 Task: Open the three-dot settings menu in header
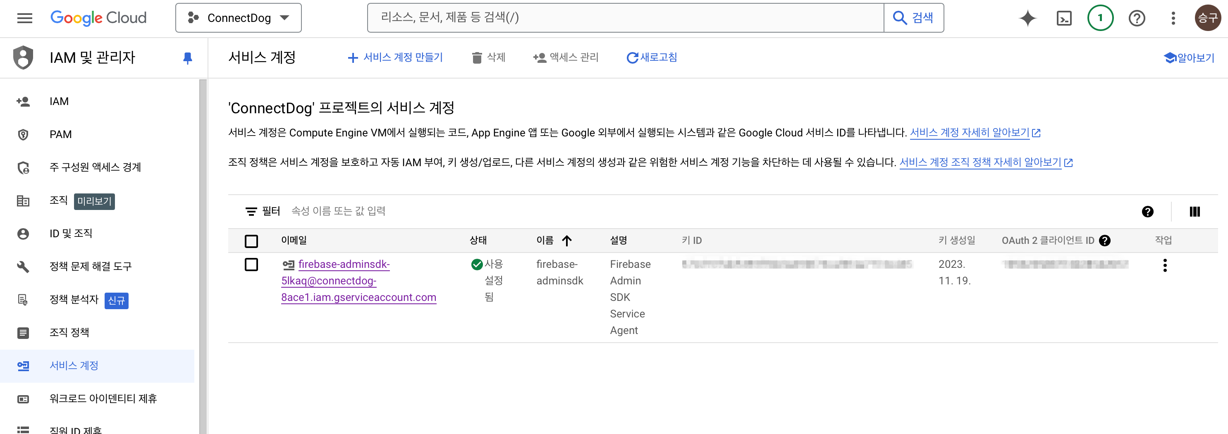[x=1173, y=18]
